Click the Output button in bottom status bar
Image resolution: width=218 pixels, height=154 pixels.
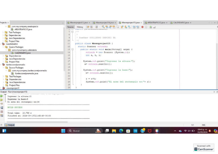[x=10, y=125]
